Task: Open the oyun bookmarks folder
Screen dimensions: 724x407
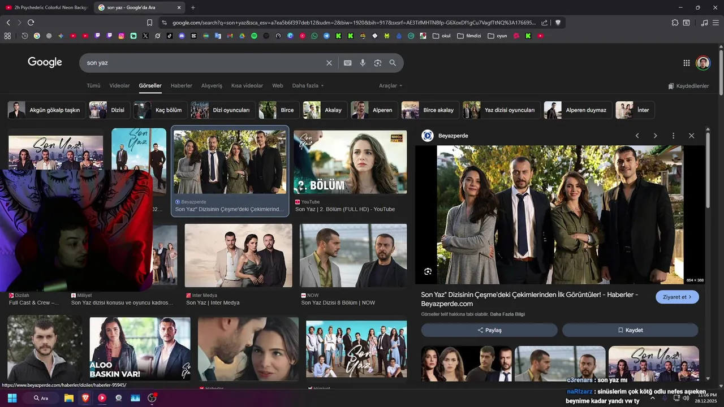Action: click(x=498, y=36)
